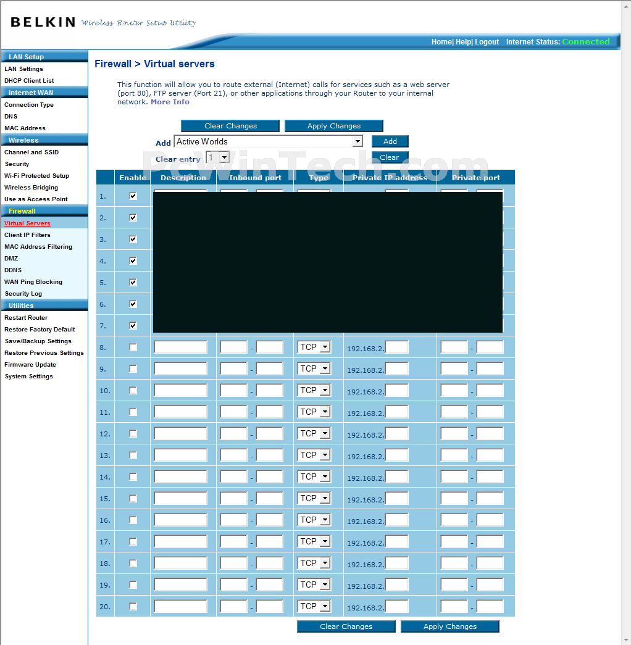Open Wireless Bridging settings
Screen dimensions: 631x645
click(x=31, y=188)
